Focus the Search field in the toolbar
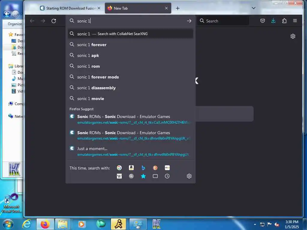 click(x=223, y=21)
